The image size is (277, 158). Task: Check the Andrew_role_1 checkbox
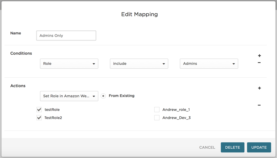pos(157,110)
